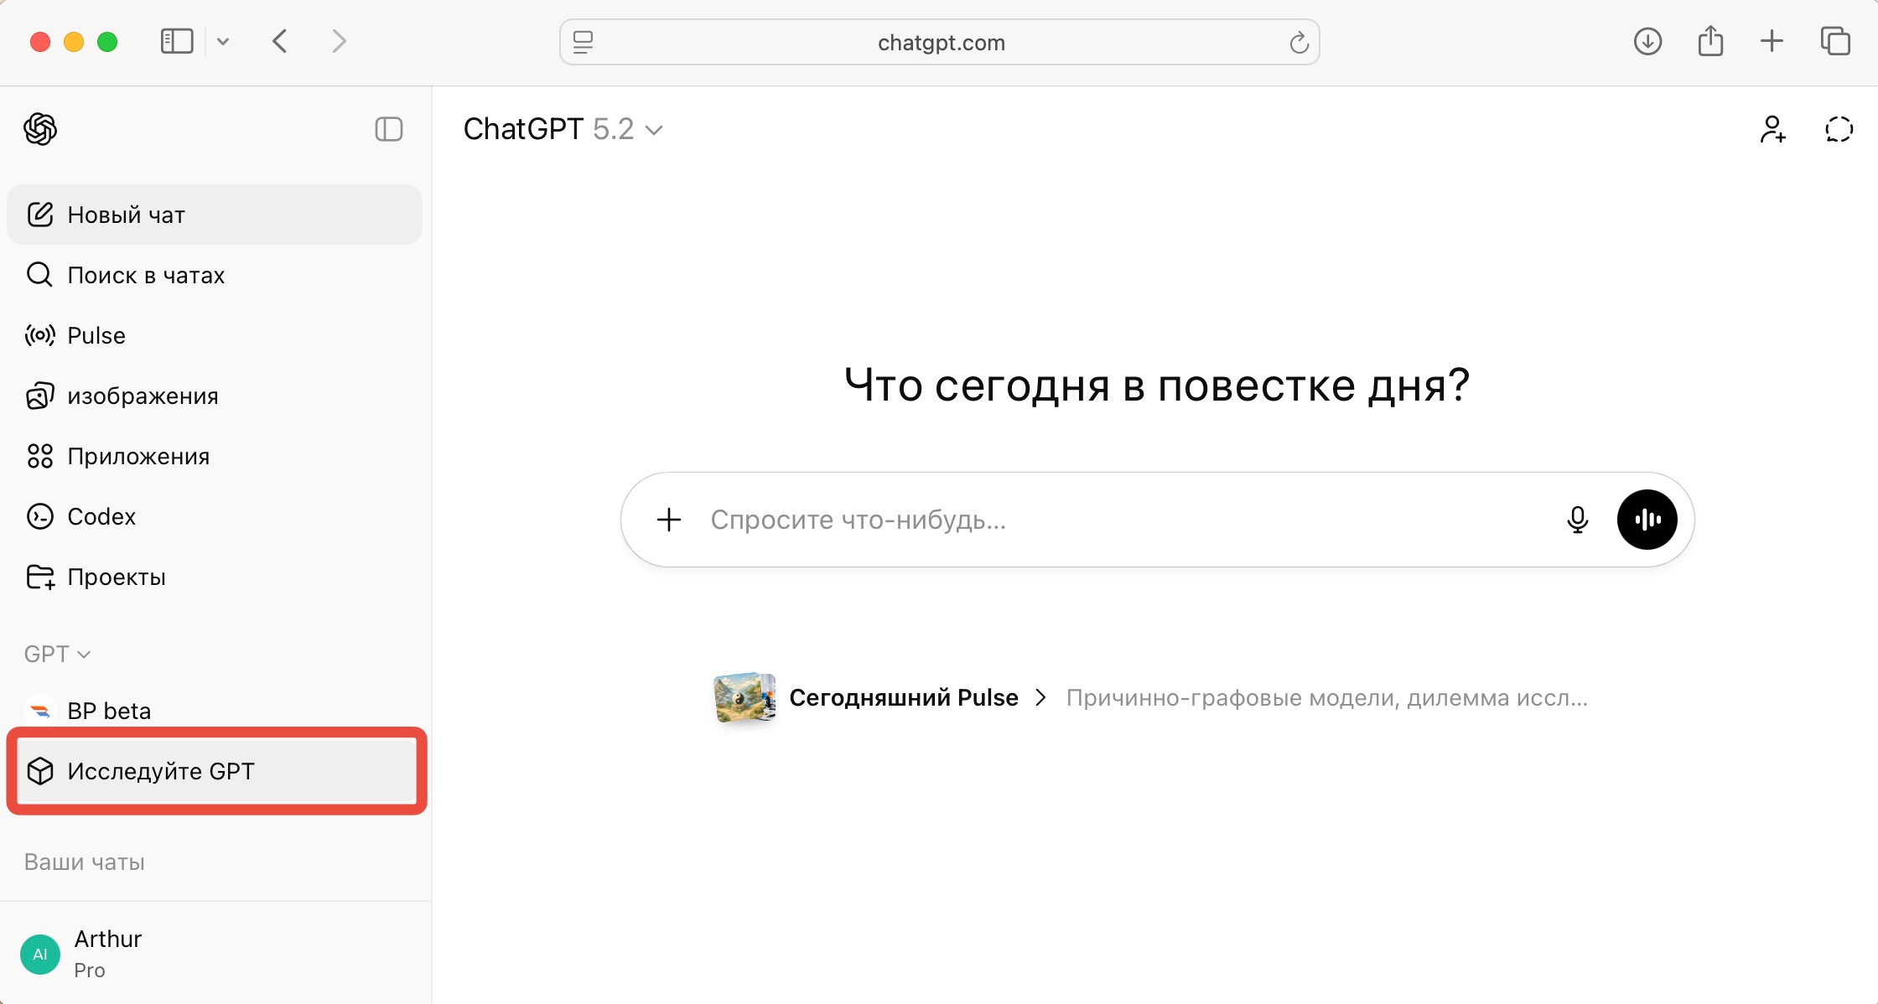Click the plus attach button in prompt box
The image size is (1878, 1004).
click(x=669, y=520)
